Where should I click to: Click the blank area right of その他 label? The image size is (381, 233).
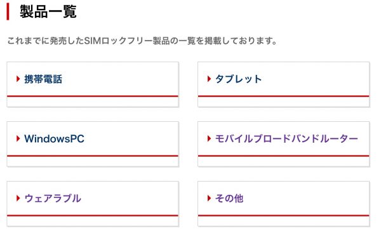point(306,199)
